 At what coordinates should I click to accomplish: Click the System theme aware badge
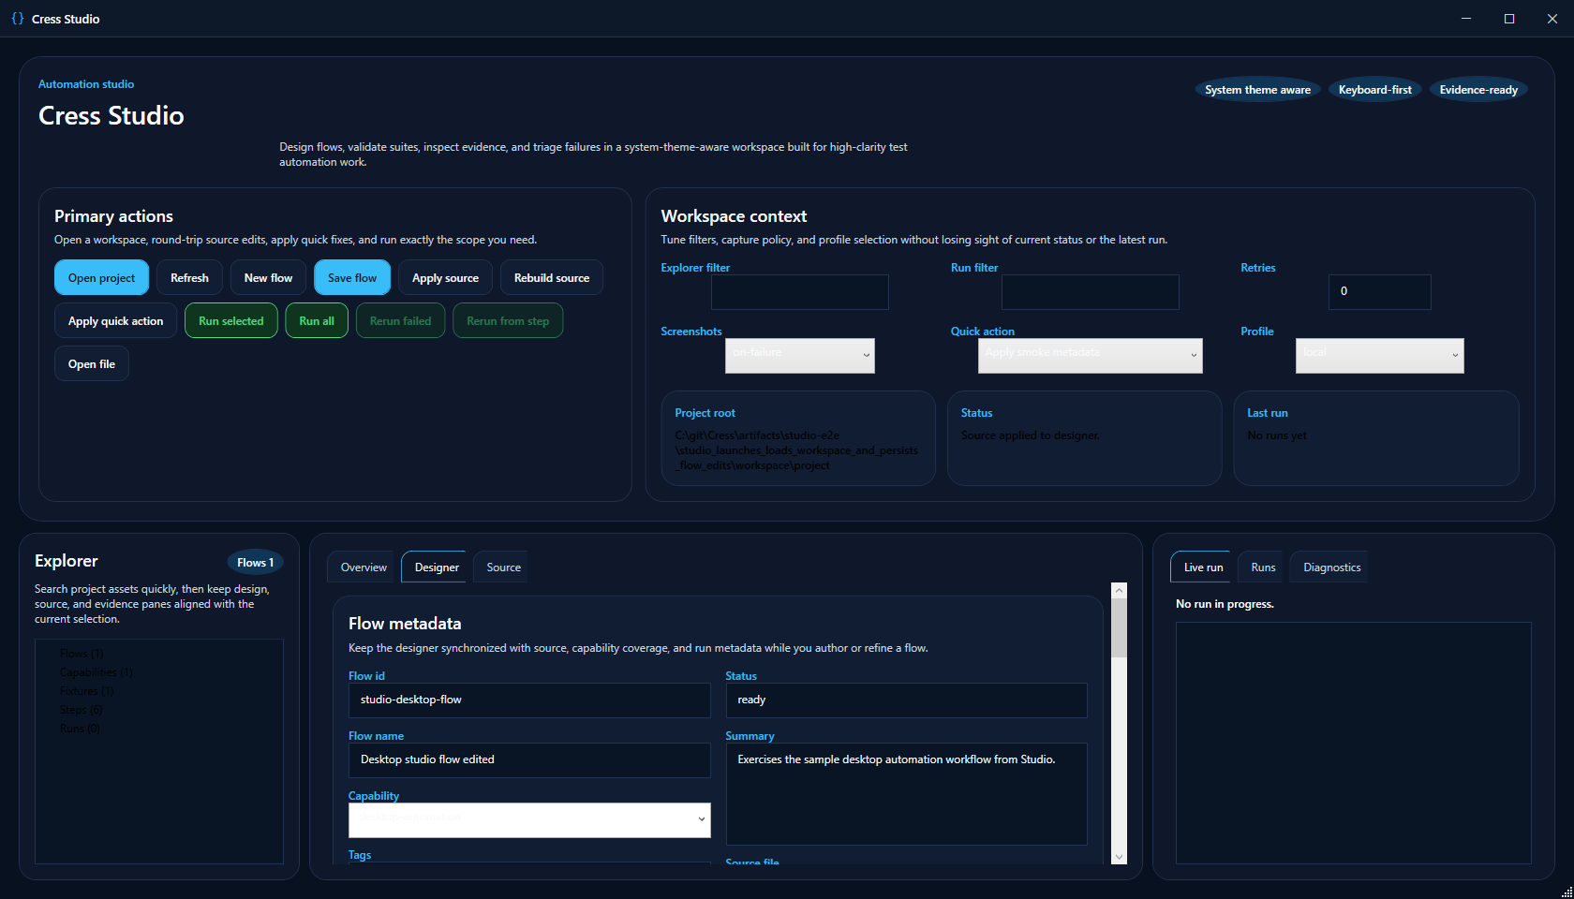1257,90
